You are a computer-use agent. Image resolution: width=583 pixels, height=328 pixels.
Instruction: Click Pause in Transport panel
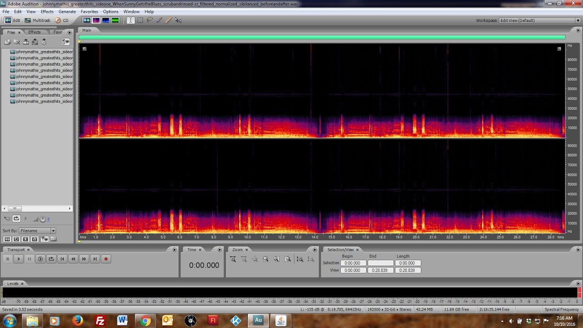(x=29, y=259)
